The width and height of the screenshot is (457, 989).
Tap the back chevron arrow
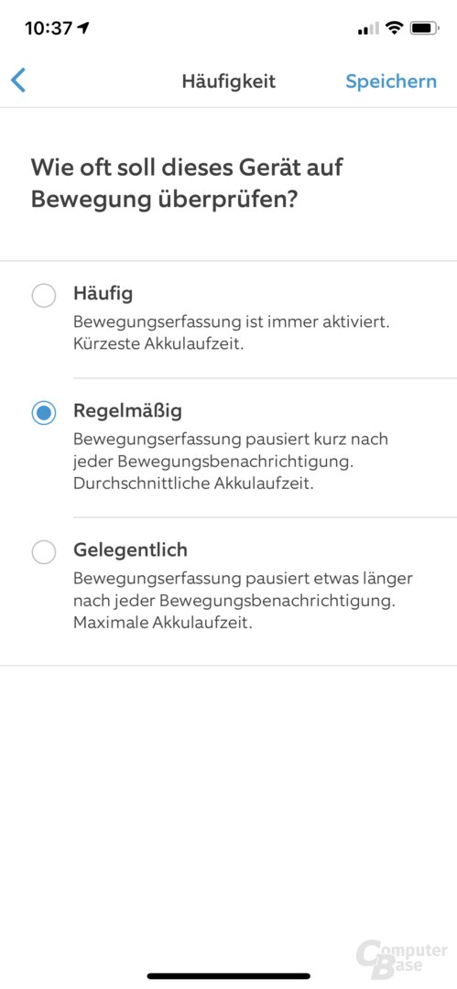(18, 81)
